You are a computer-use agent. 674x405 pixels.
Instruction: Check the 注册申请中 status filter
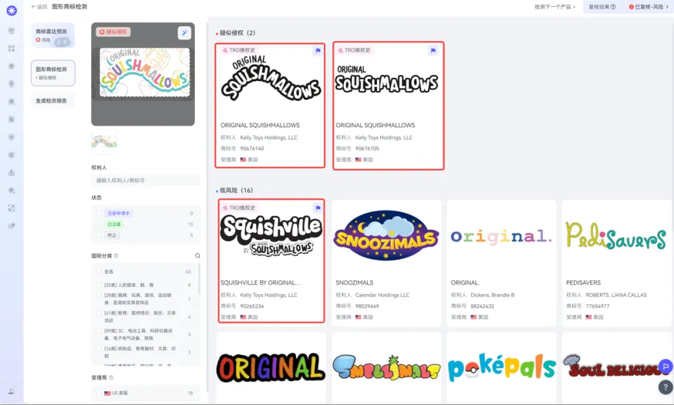pos(99,213)
